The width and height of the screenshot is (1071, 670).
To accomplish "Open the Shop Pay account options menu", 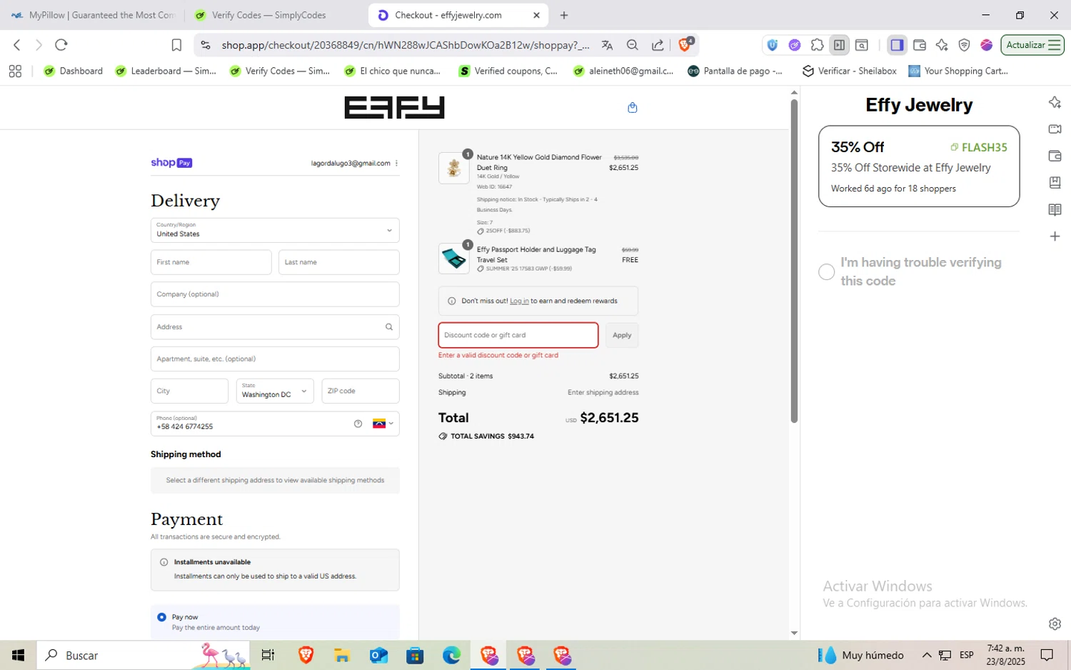I will 396,163.
